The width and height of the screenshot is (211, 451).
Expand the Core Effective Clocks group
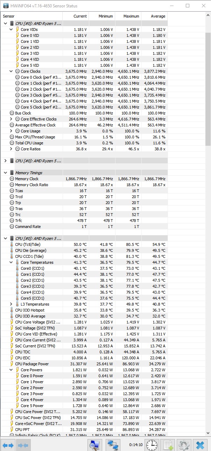click(11, 119)
